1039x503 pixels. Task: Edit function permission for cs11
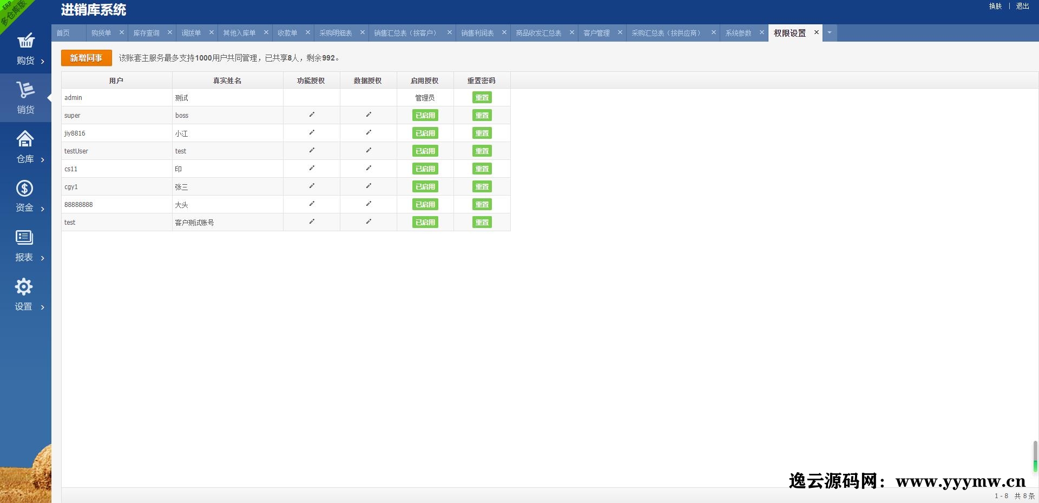click(x=312, y=168)
